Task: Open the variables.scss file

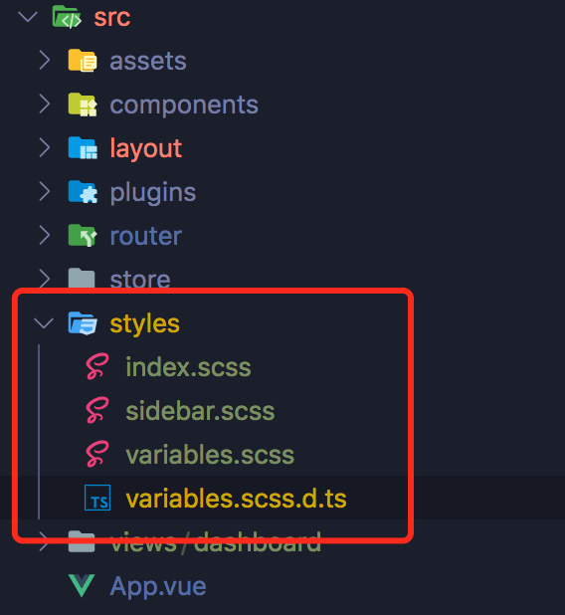Action: click(210, 455)
